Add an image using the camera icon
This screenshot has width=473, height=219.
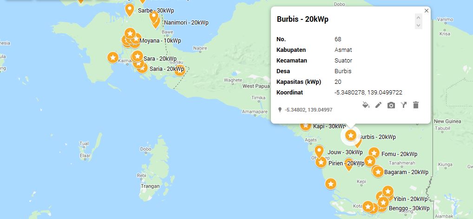click(x=391, y=105)
